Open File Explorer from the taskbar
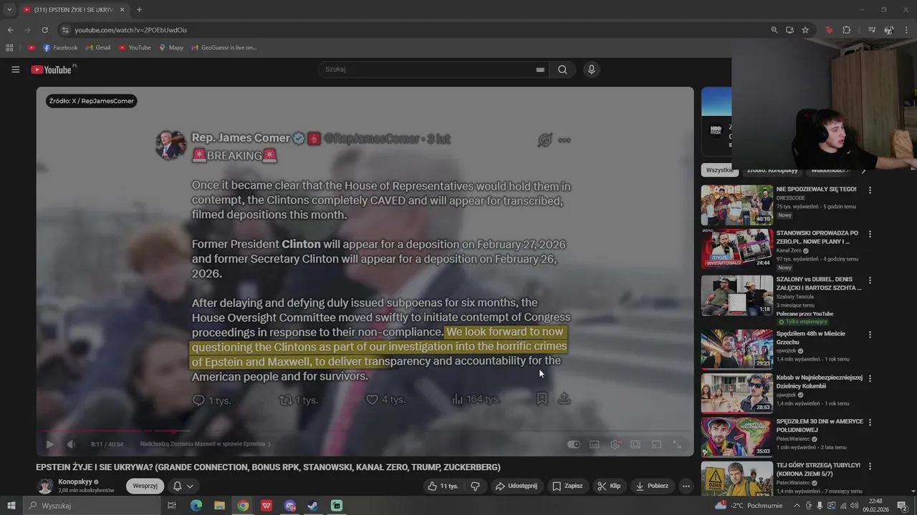The width and height of the screenshot is (917, 515). point(219,506)
